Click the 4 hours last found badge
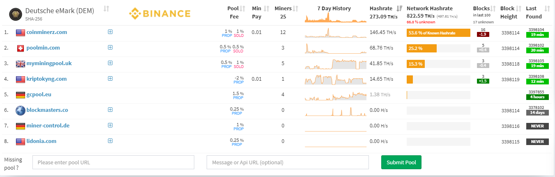 coord(537,97)
